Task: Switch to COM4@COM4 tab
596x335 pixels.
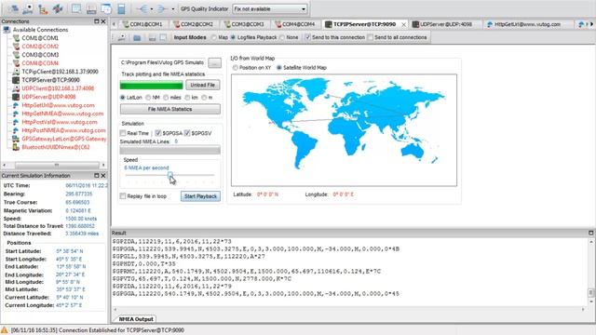Action: point(295,24)
